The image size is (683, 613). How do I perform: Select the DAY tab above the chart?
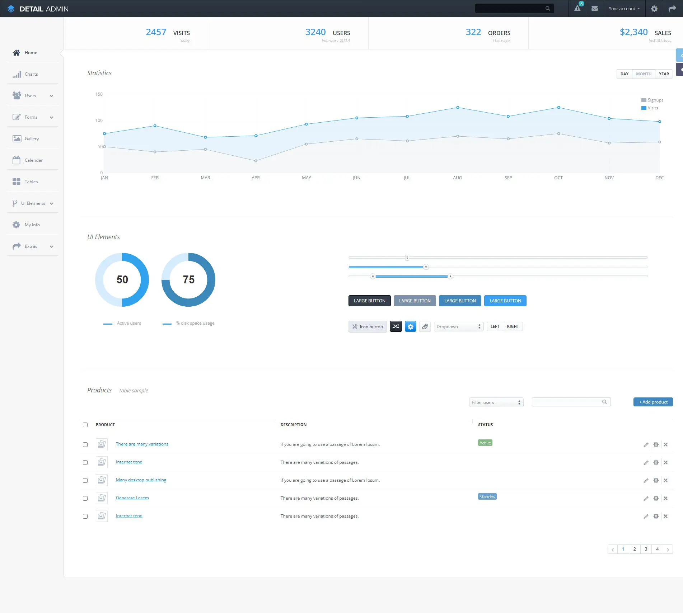tap(624, 74)
